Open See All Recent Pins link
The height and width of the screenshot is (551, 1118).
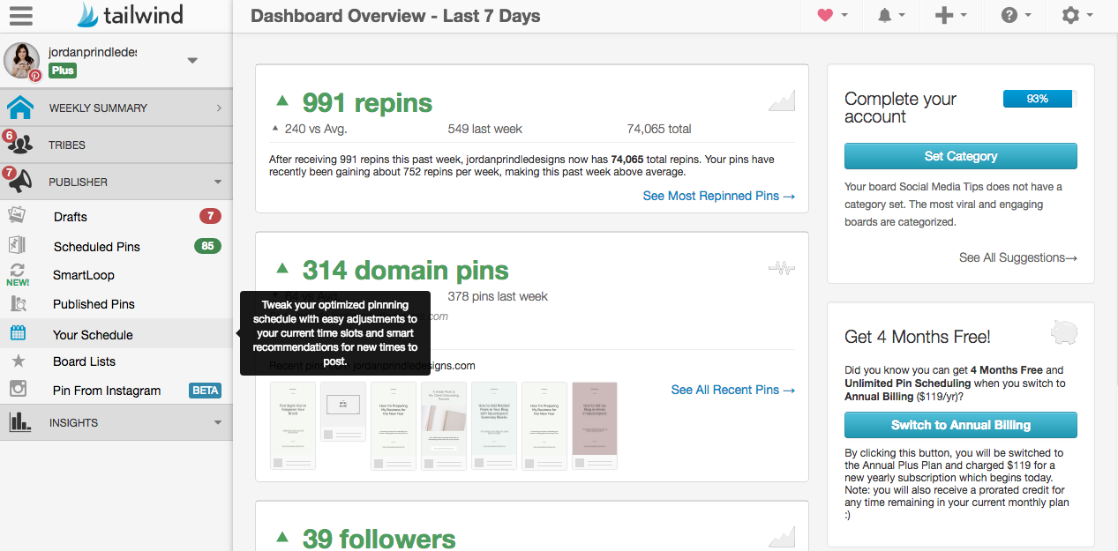coord(733,390)
